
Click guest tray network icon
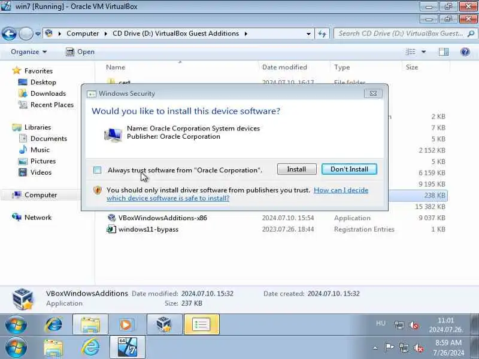coord(399,325)
